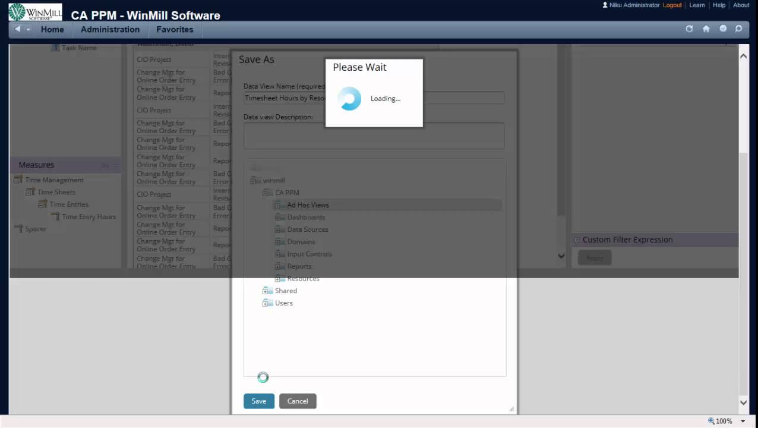The image size is (758, 428).
Task: Click the Spacer measure icon
Action: point(18,229)
